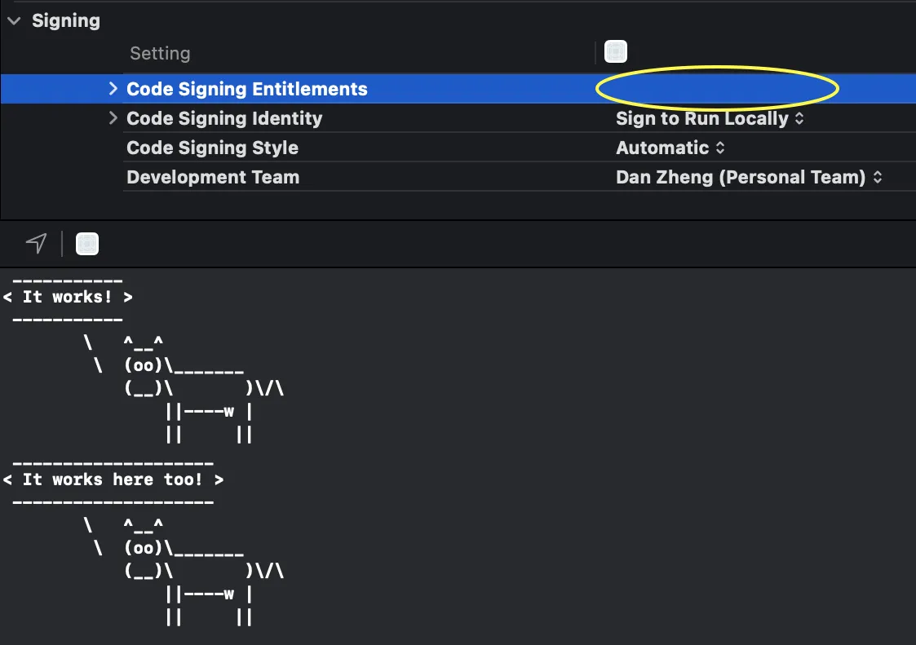Viewport: 916px width, 645px height.
Task: Click the stepper arrows beside Dan Zheng team
Action: [x=878, y=177]
